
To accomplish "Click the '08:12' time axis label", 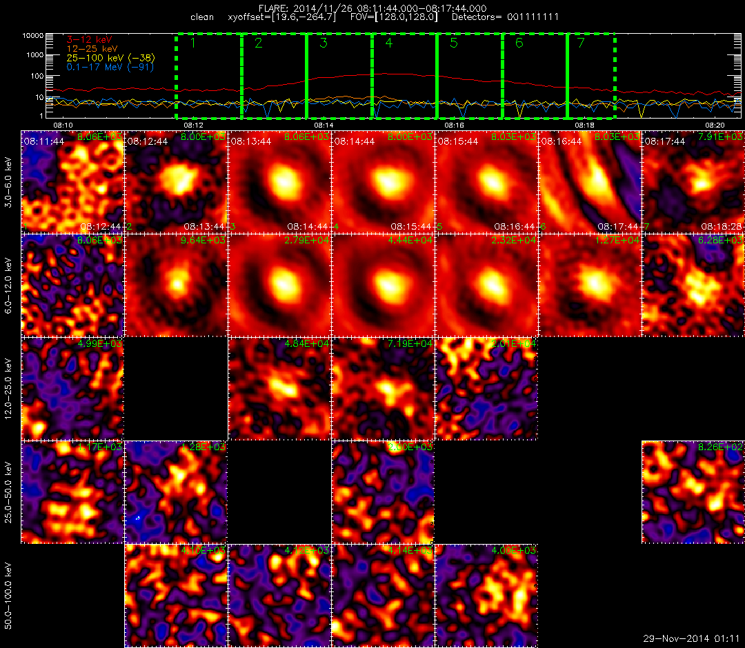I will tap(193, 125).
